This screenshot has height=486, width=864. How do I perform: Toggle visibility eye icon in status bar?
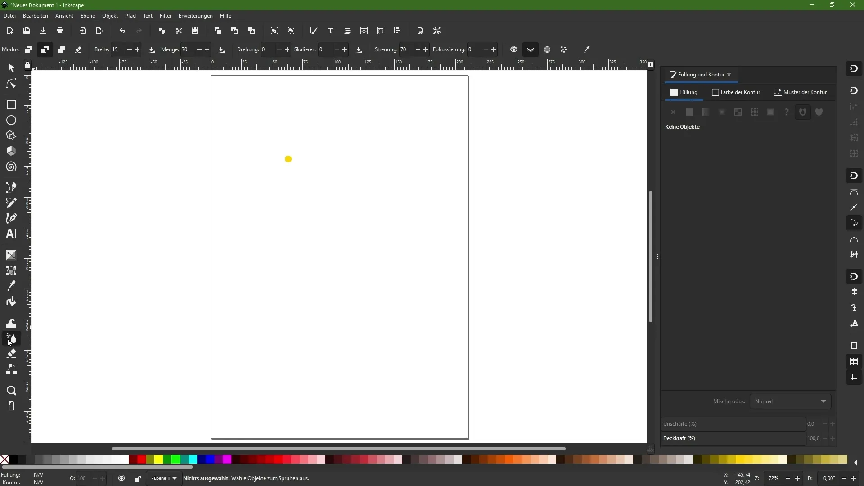[121, 478]
